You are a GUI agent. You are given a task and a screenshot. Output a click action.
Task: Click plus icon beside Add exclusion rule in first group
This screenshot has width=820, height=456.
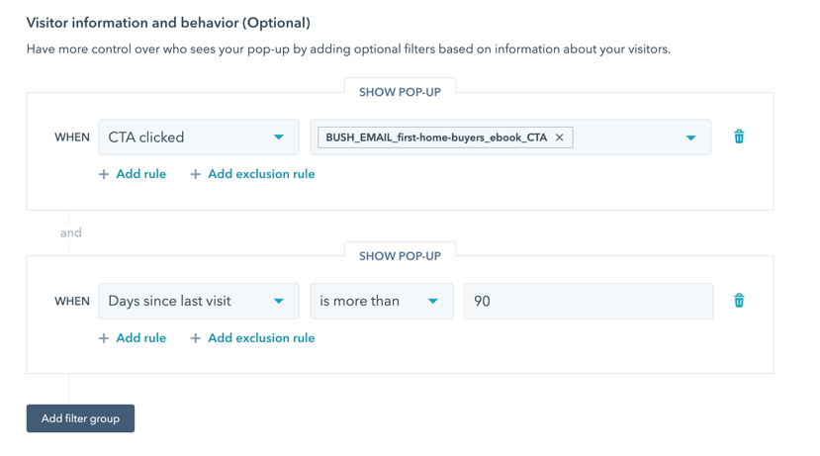click(195, 174)
